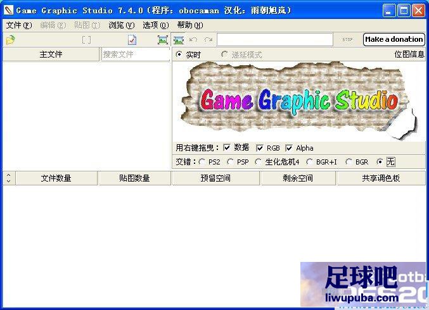This screenshot has height=310, width=429.
Task: Click the 主文件 column header
Action: click(x=51, y=54)
